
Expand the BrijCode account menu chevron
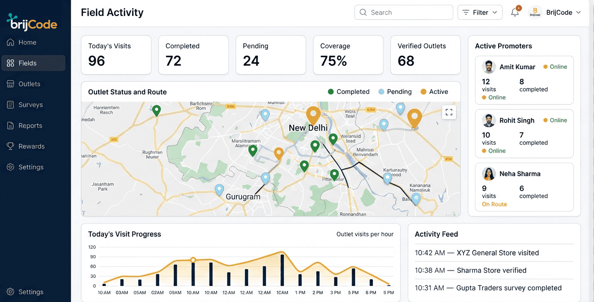point(579,13)
